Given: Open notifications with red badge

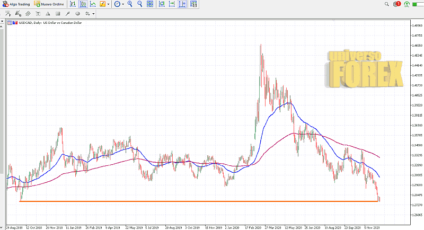Looking at the screenshot, I should coord(397,4).
